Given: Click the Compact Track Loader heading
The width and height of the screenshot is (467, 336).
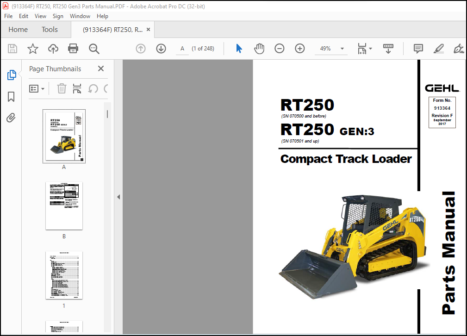Looking at the screenshot, I should 346,159.
